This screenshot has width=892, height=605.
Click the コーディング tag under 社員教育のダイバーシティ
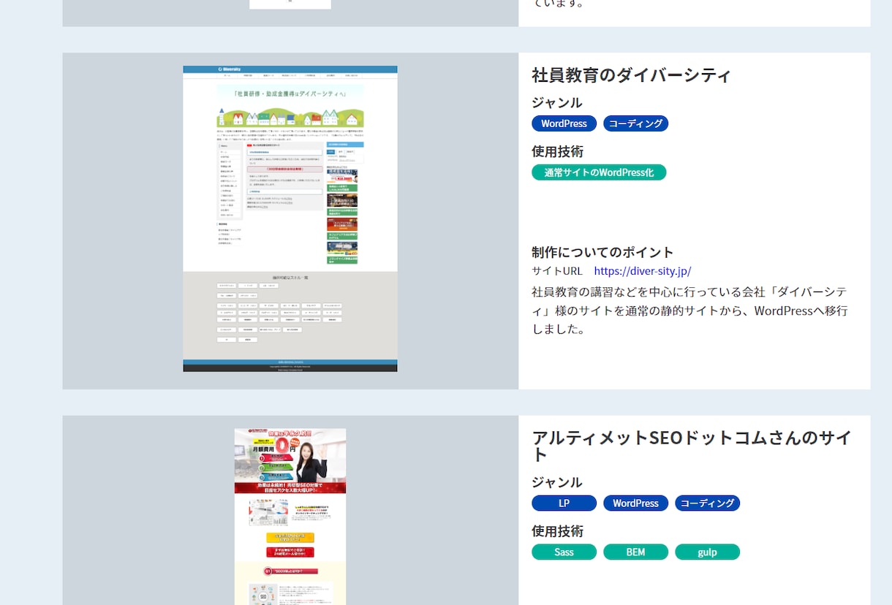coord(635,123)
